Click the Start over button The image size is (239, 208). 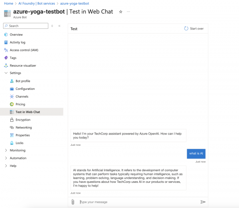coord(194,29)
